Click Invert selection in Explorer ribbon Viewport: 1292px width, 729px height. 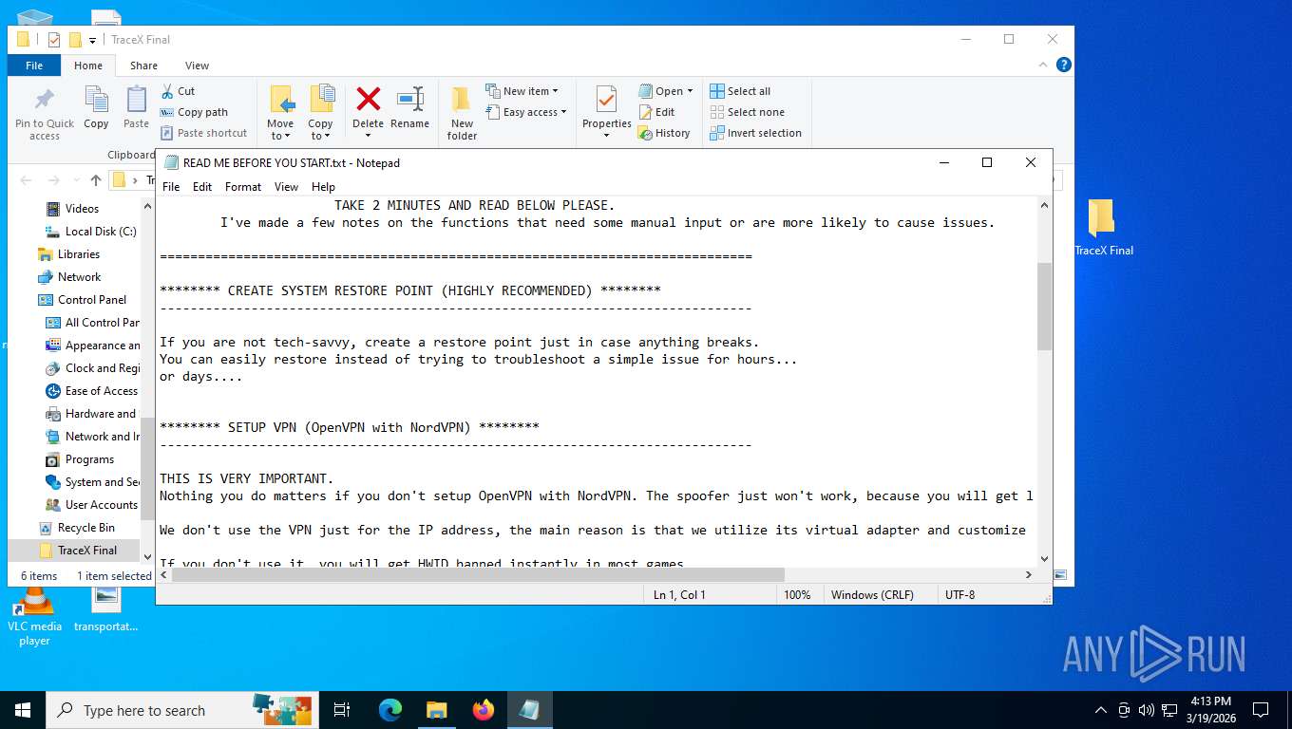pos(756,133)
